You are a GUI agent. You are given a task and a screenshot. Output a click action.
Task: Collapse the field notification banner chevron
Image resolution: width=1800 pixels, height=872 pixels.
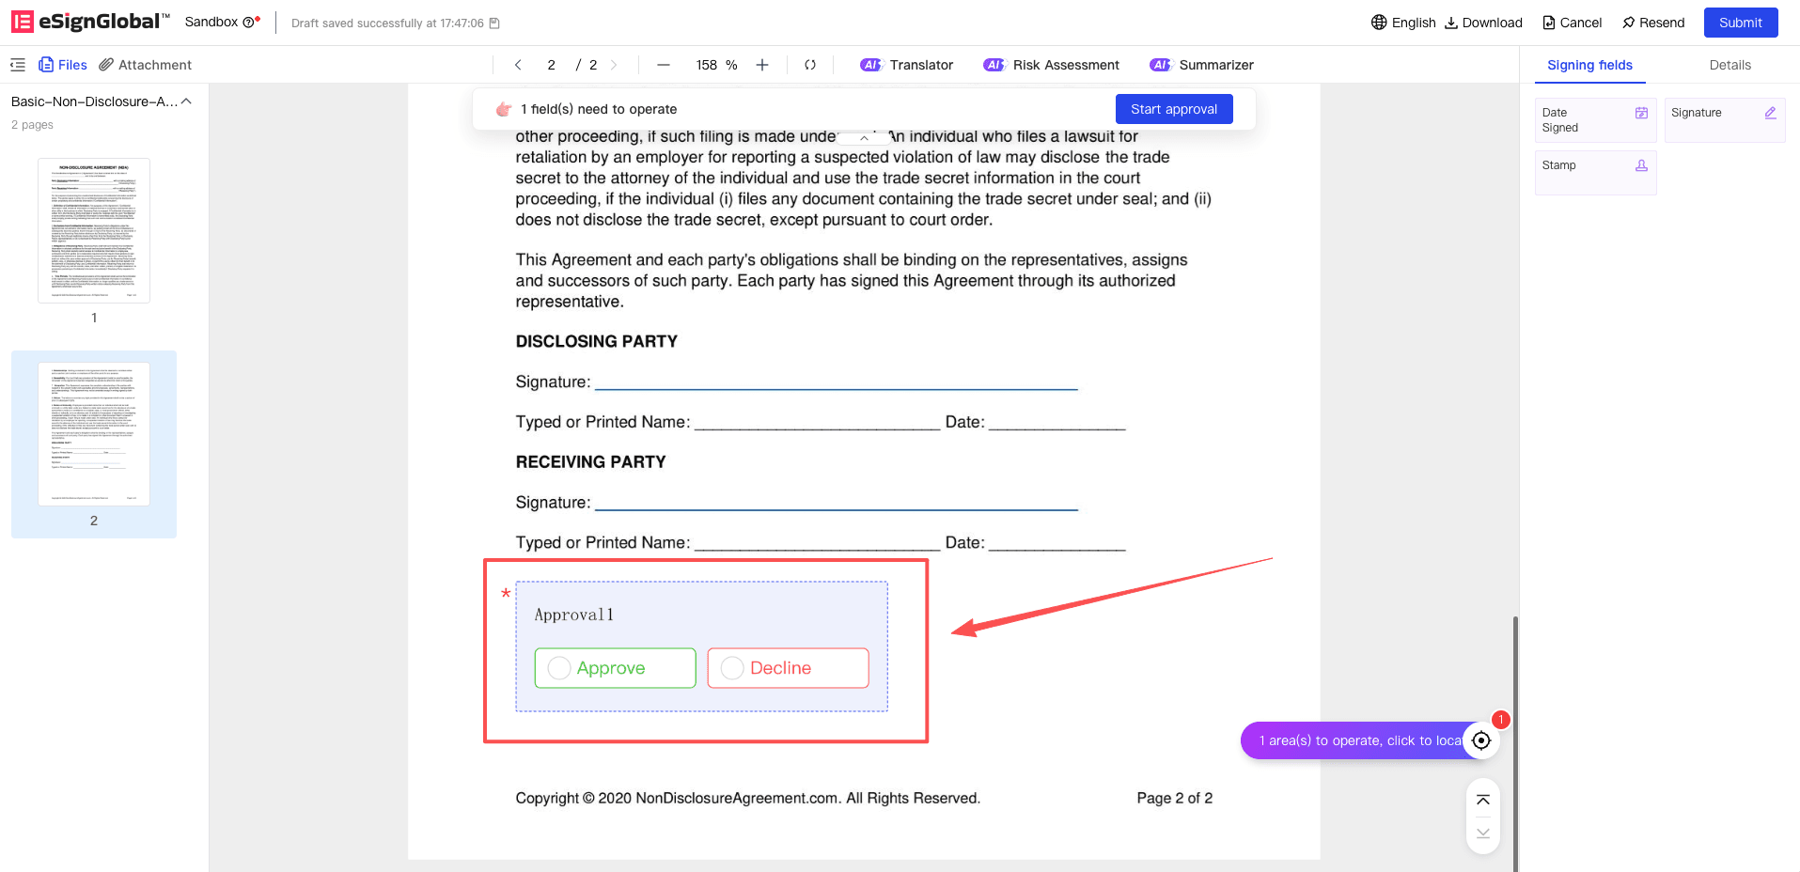coord(864,138)
